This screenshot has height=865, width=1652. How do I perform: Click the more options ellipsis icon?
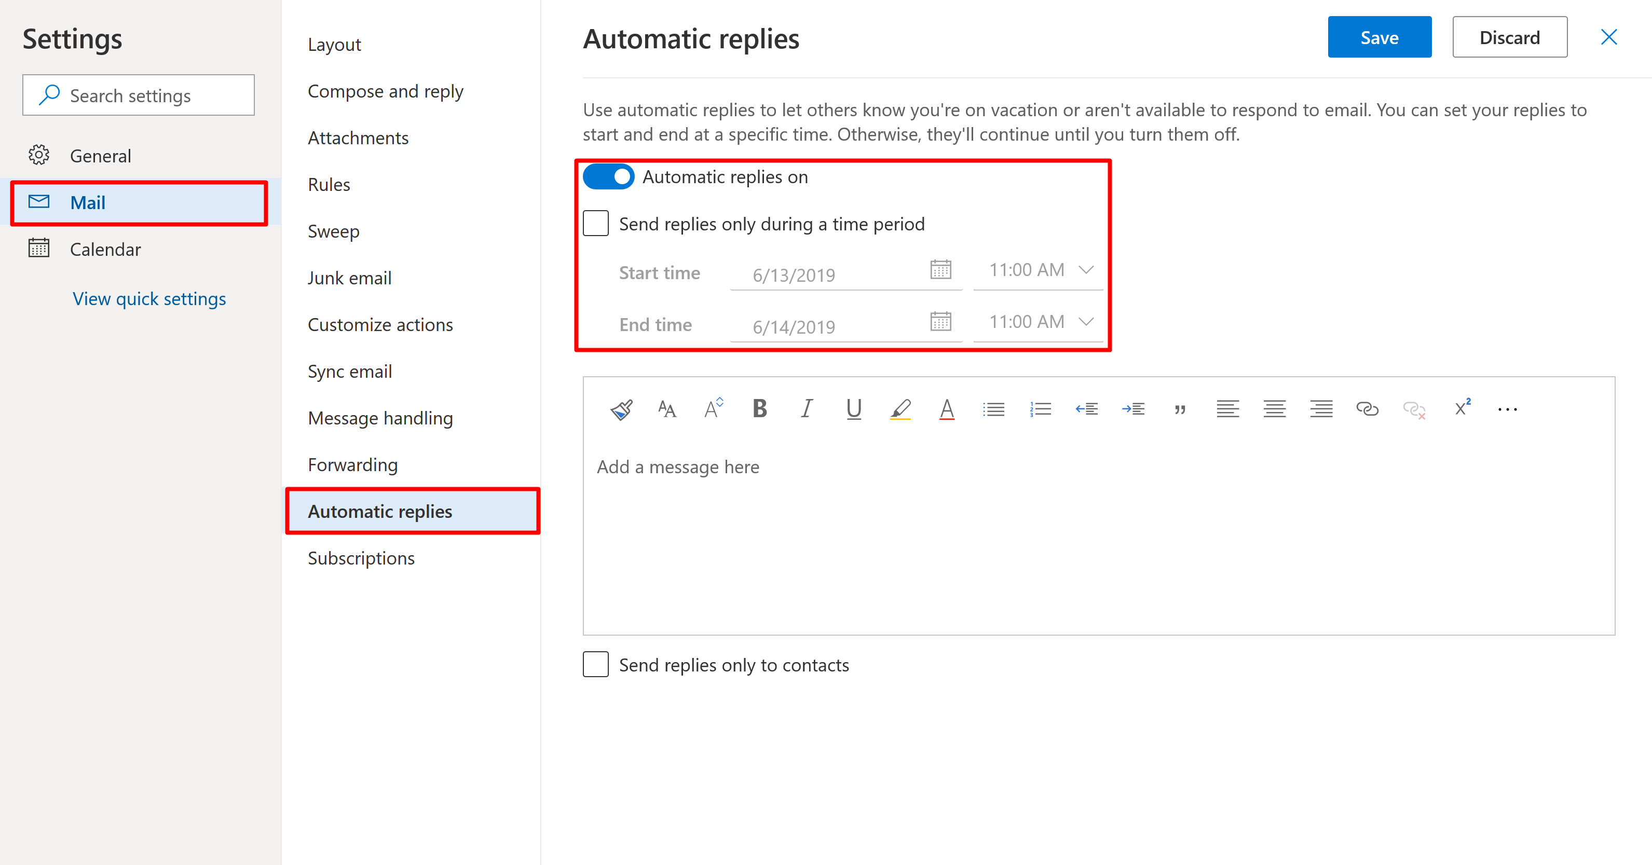click(x=1507, y=408)
